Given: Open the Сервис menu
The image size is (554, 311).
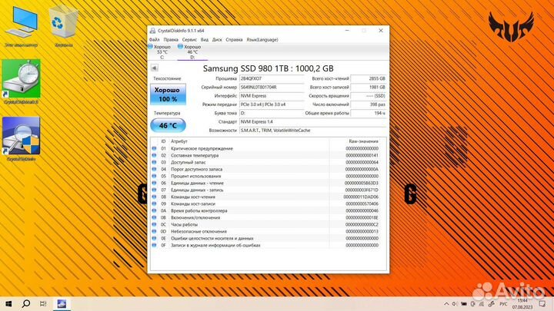Looking at the screenshot, I should click(189, 39).
